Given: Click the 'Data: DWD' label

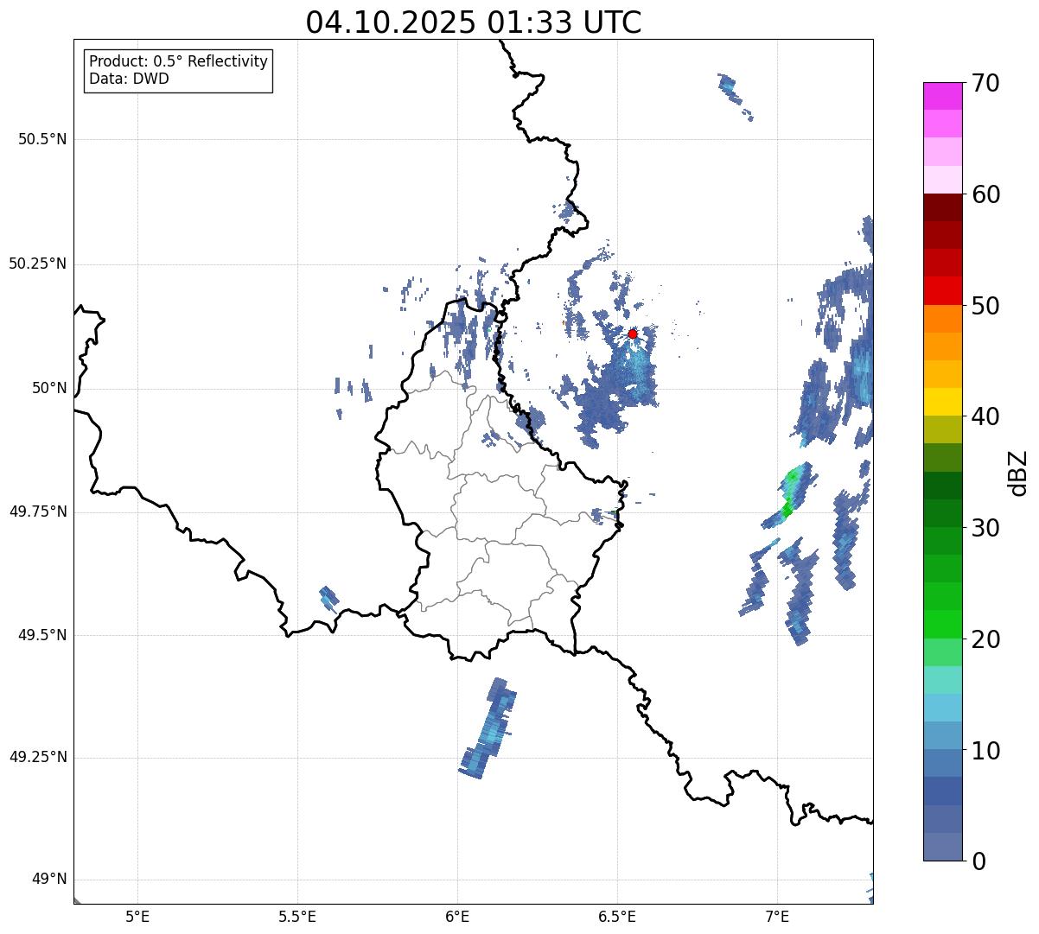Looking at the screenshot, I should 129,79.
